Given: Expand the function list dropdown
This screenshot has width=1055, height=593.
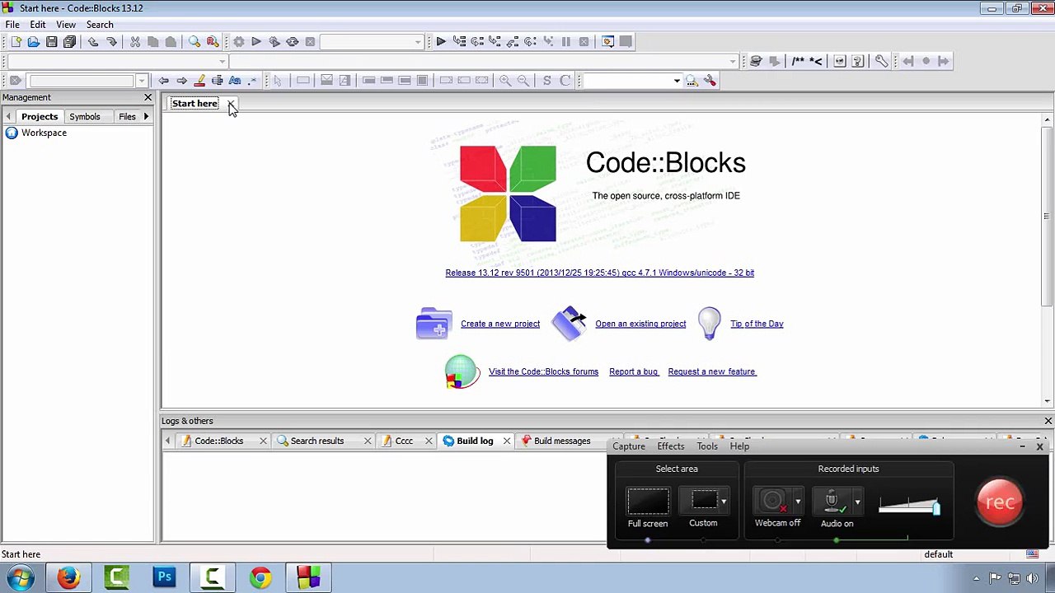Looking at the screenshot, I should (733, 62).
